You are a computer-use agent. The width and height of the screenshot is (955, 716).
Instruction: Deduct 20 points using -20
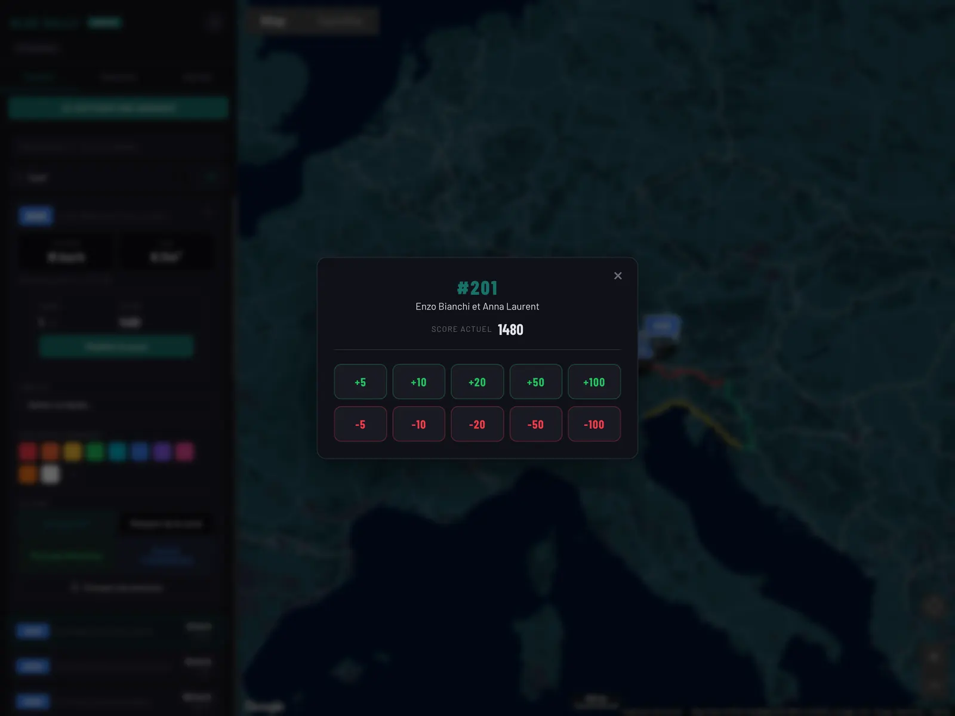pyautogui.click(x=477, y=424)
